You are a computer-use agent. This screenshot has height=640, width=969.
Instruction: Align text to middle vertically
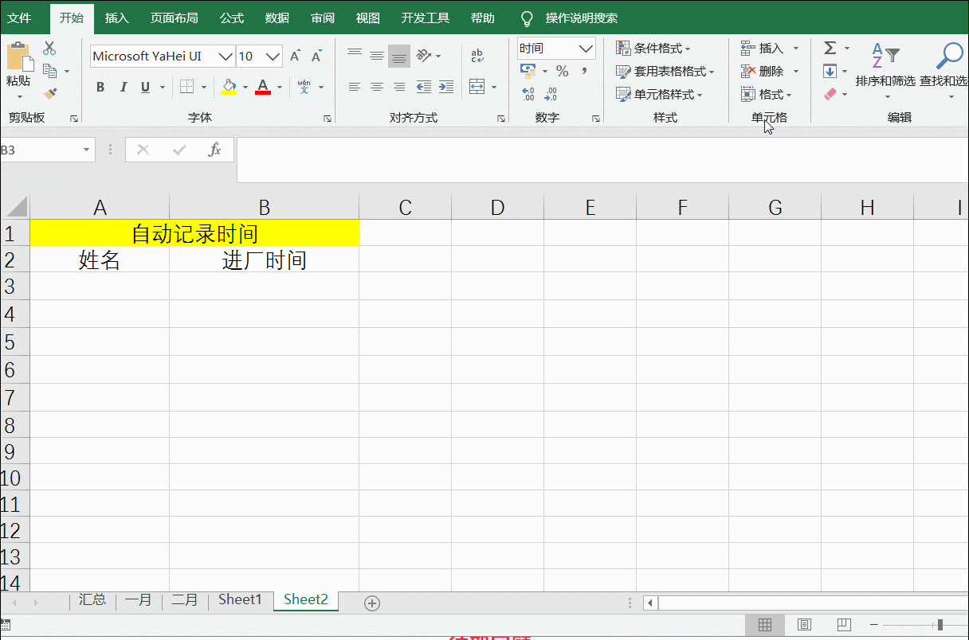point(377,56)
